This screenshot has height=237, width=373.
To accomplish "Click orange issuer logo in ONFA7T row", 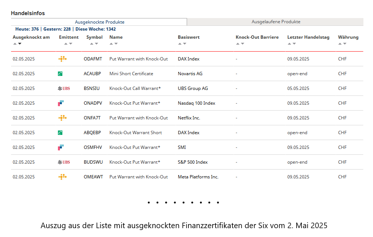I will (62, 118).
